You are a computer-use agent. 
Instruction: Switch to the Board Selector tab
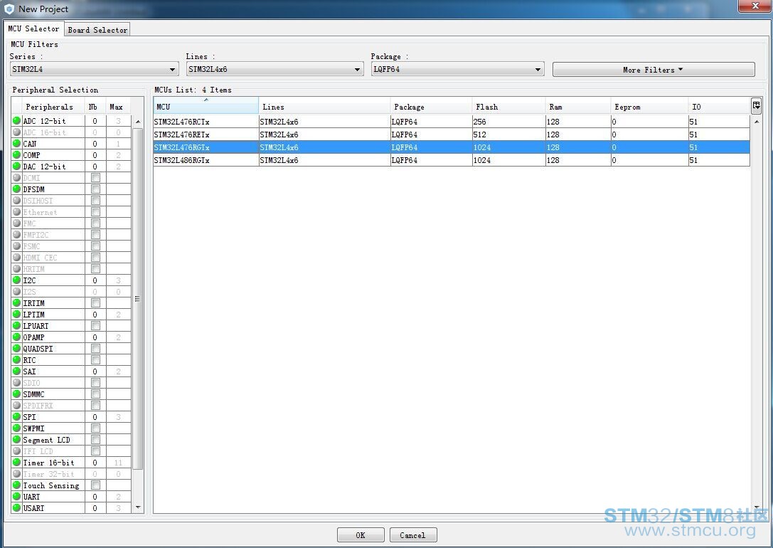coord(97,30)
